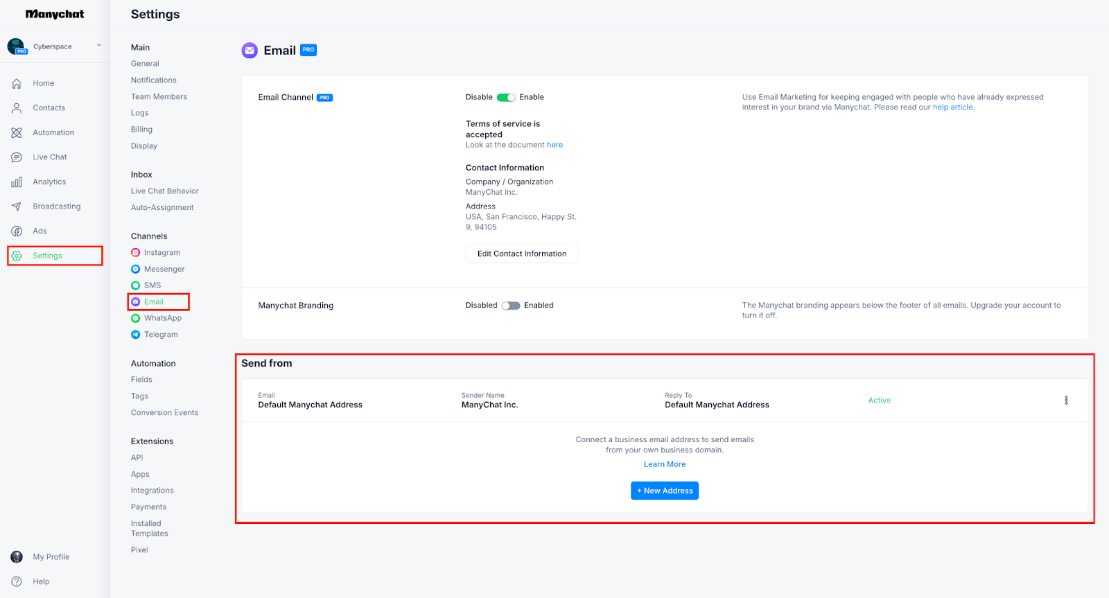
Task: Open Live Chat speech bubble icon
Action: point(17,157)
